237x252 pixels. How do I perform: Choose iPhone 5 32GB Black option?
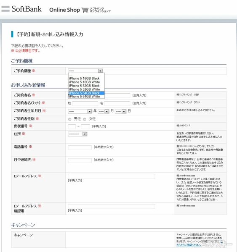(87, 86)
